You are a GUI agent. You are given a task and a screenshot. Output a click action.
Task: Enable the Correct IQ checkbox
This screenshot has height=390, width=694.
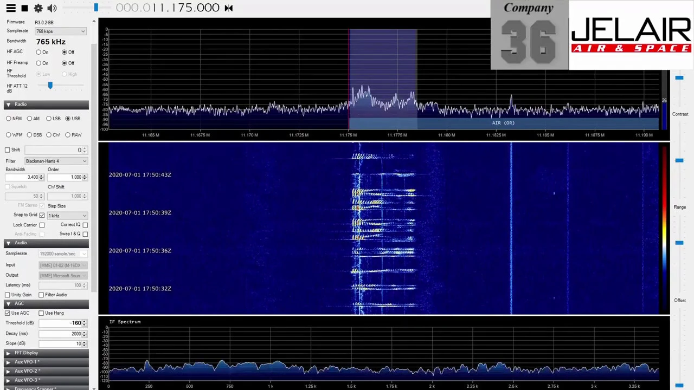85,225
